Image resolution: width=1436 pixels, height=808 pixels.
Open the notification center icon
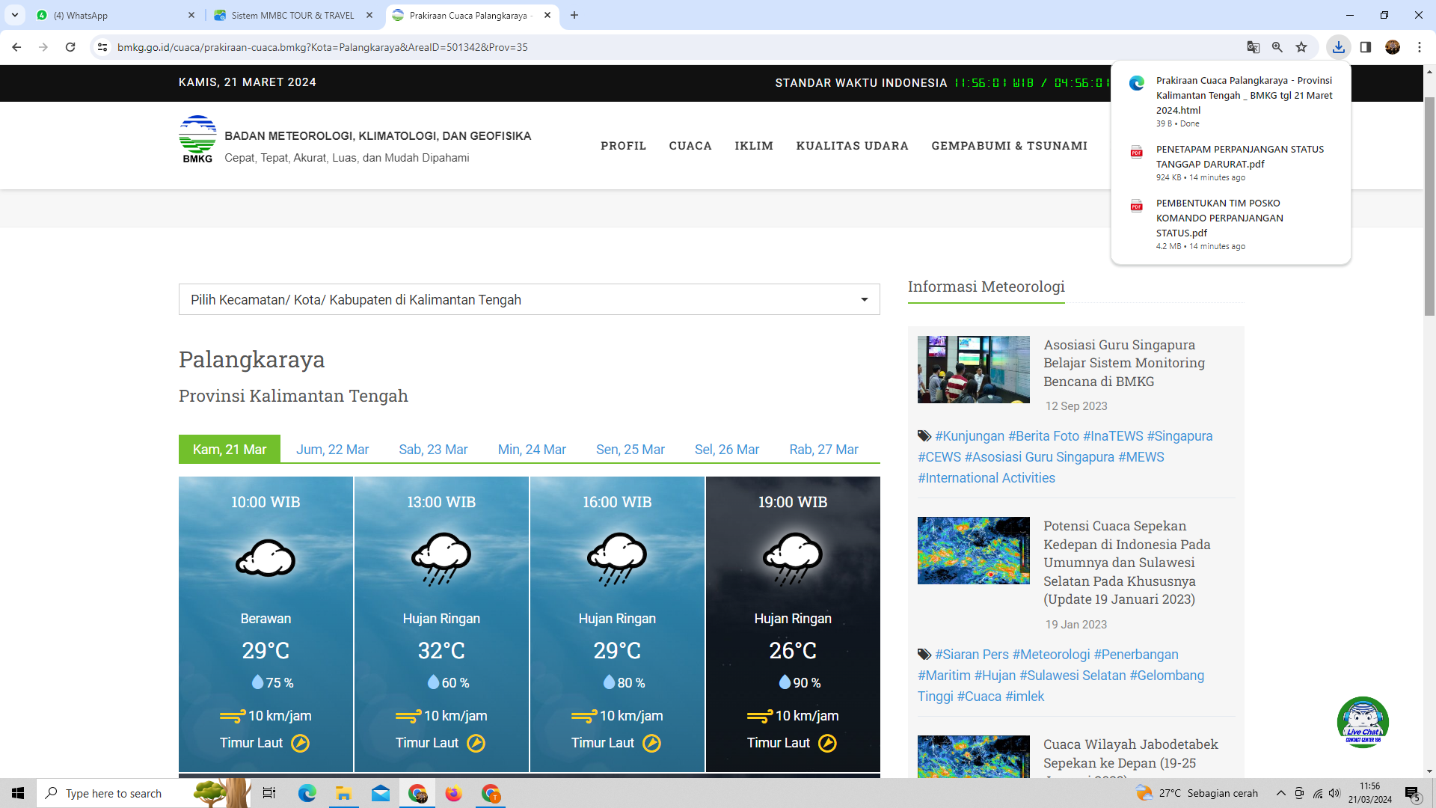click(x=1413, y=793)
